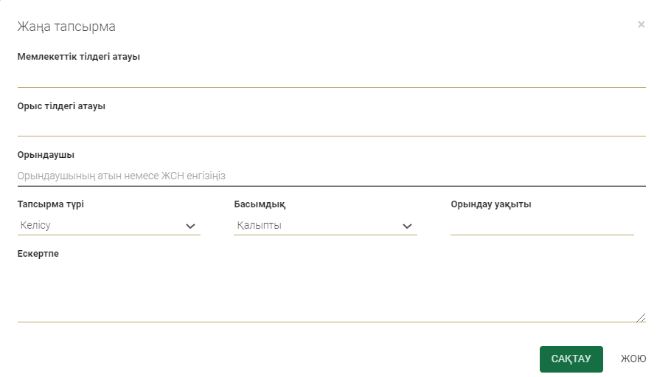Viewport: 657px width, 377px height.
Task: Click the Мемлекеттік тілдегі атауы input field
Action: 331,77
